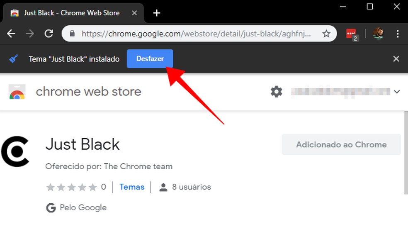Click the five-star rating row

71,187
